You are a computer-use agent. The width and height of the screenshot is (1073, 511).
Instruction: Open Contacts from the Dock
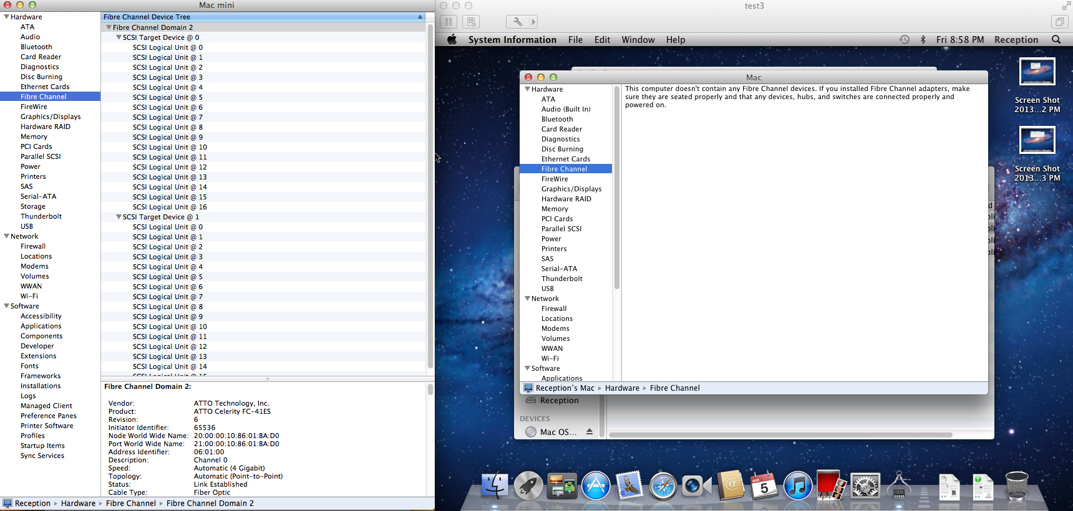click(x=730, y=485)
